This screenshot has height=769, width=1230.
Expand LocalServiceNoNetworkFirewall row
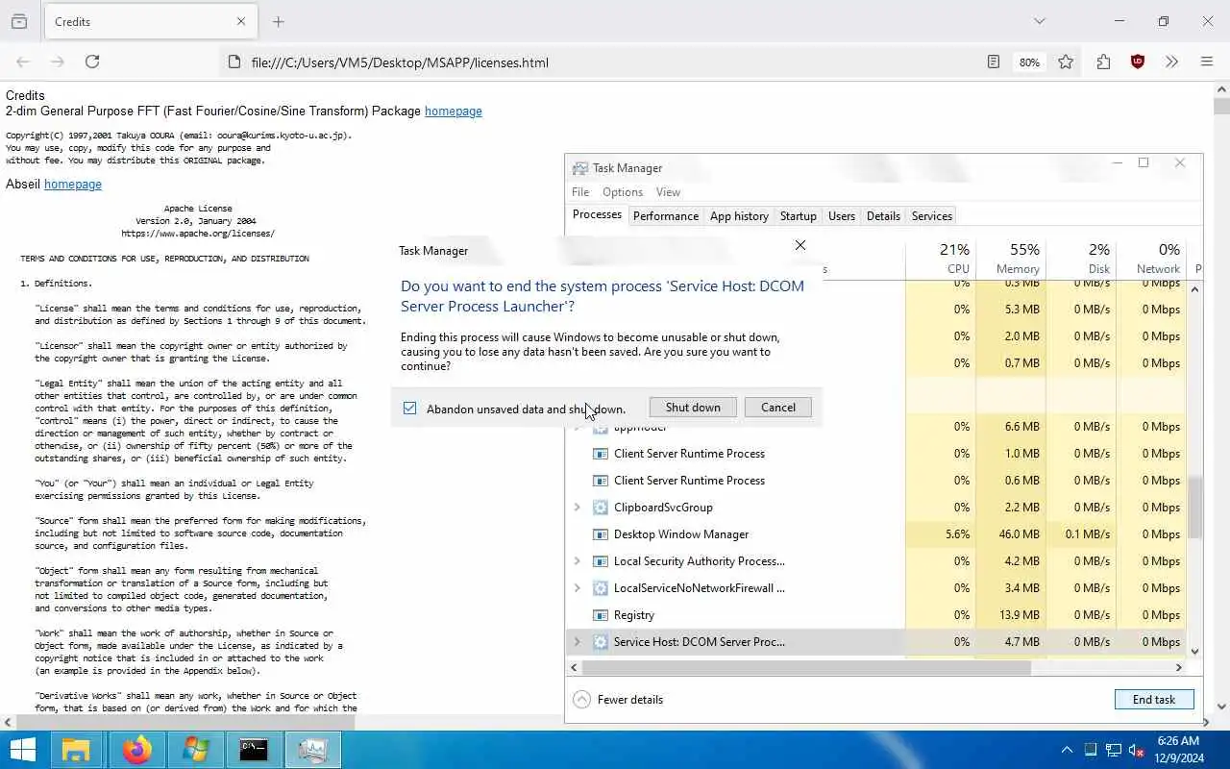tap(577, 588)
